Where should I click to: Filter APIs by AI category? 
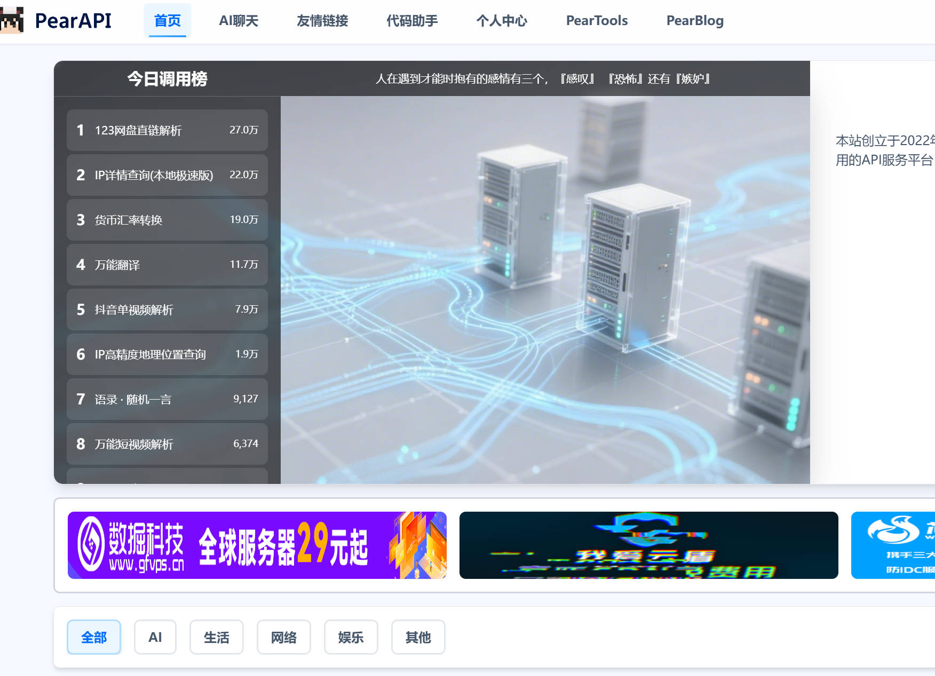pos(155,637)
